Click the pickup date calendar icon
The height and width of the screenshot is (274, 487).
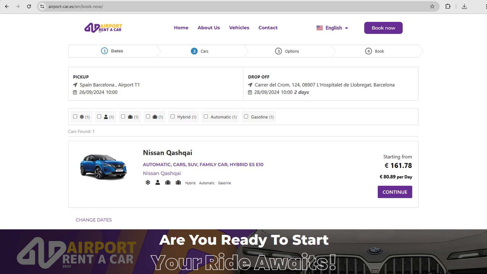(75, 92)
